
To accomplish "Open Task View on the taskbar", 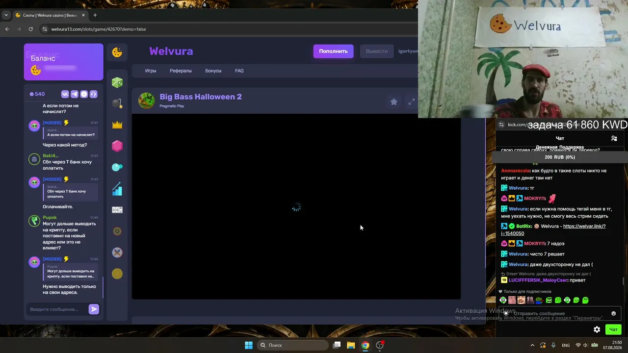I will pos(337,345).
